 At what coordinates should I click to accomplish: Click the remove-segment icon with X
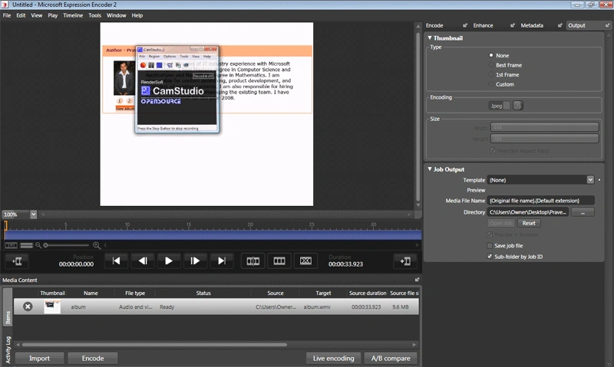(x=305, y=261)
